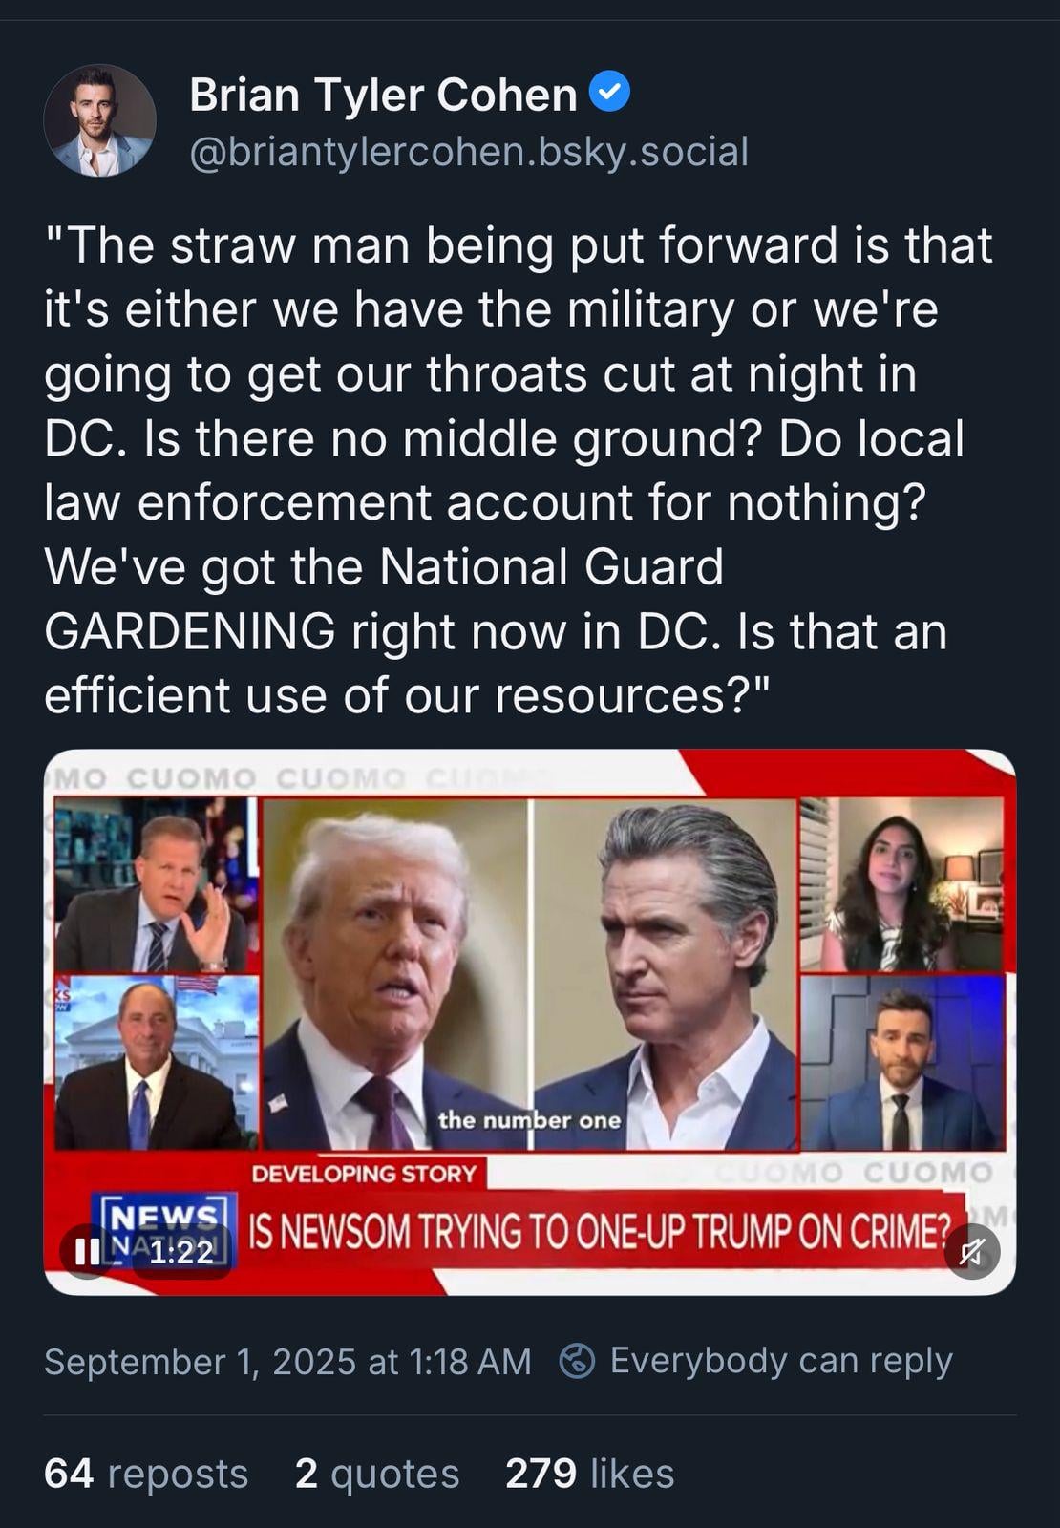The height and width of the screenshot is (1528, 1060).
Task: Click the Is Newsom Trying headline banner
Action: (x=600, y=1231)
